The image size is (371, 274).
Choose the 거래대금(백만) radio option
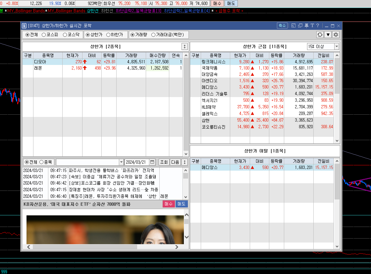click(153, 35)
